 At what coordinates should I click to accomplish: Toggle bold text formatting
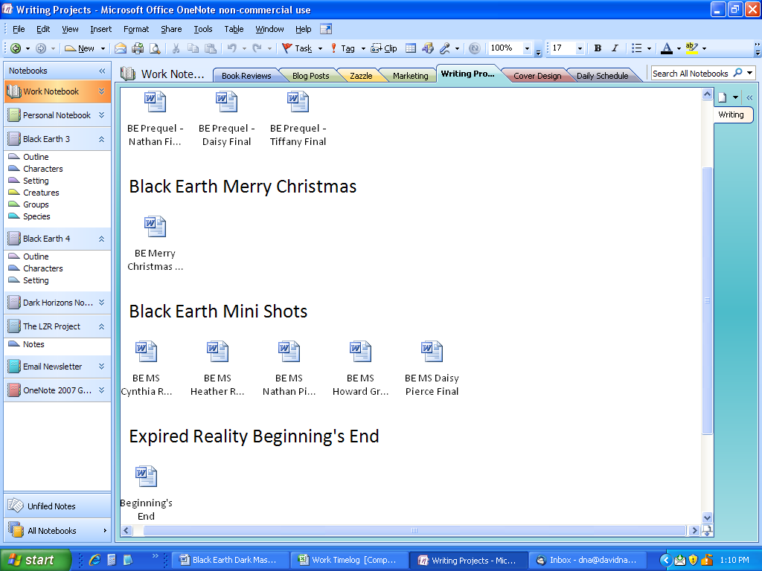[x=598, y=48]
